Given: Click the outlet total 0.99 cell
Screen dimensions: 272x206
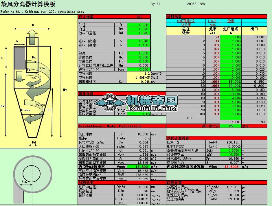Looking at the screenshot, I should [254, 122].
